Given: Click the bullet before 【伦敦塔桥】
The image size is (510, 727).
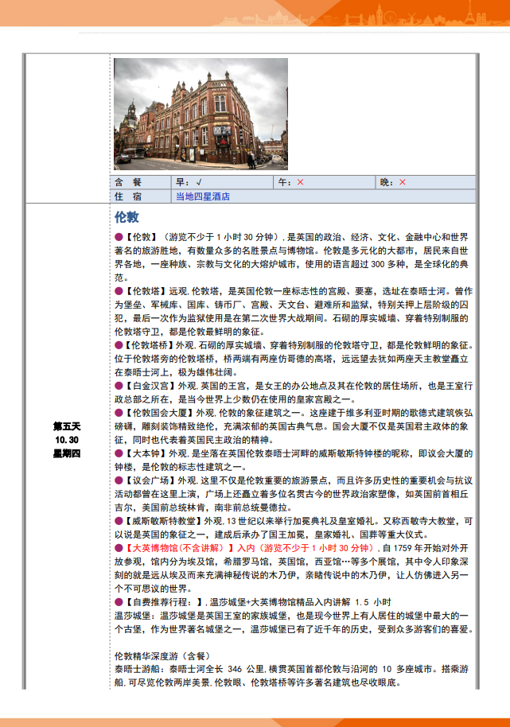Looking at the screenshot, I should coord(119,345).
